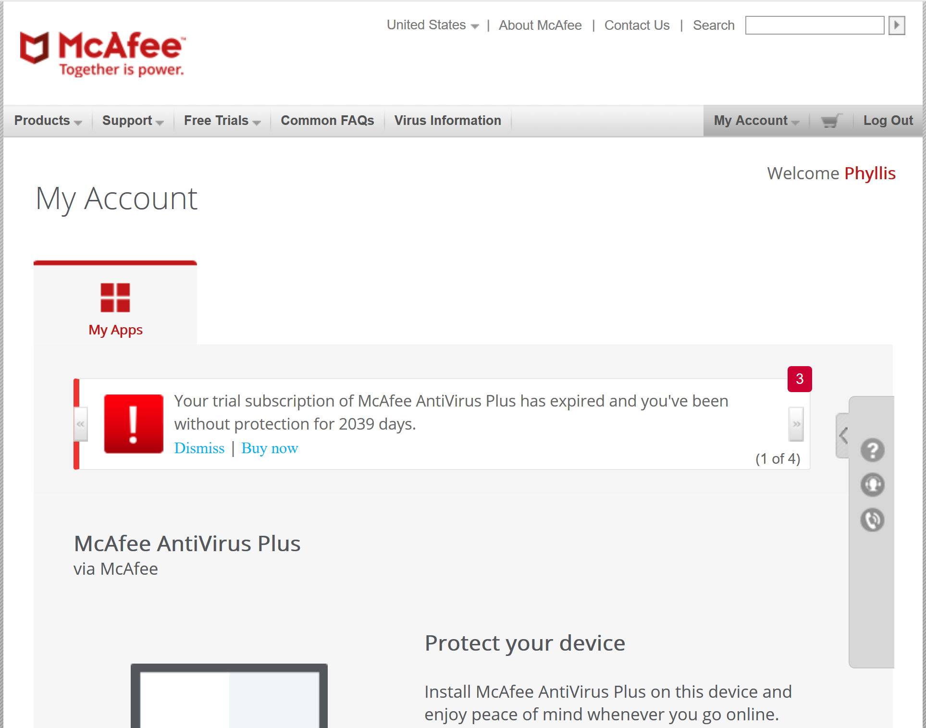
Task: Click the search go arrow button
Action: click(x=897, y=25)
